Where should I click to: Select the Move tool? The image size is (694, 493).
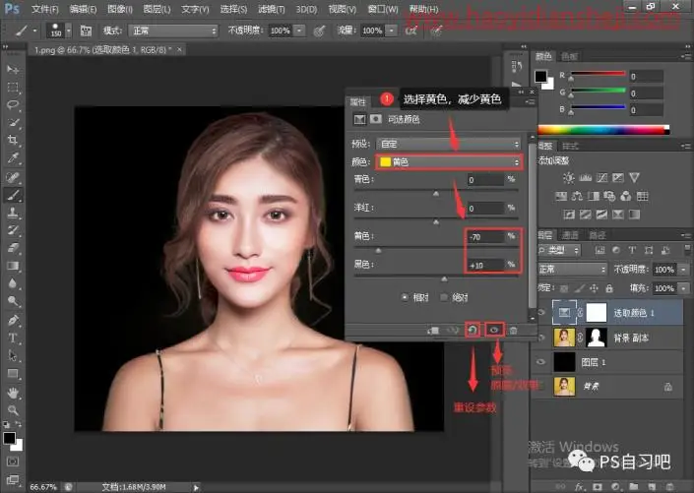pos(13,70)
